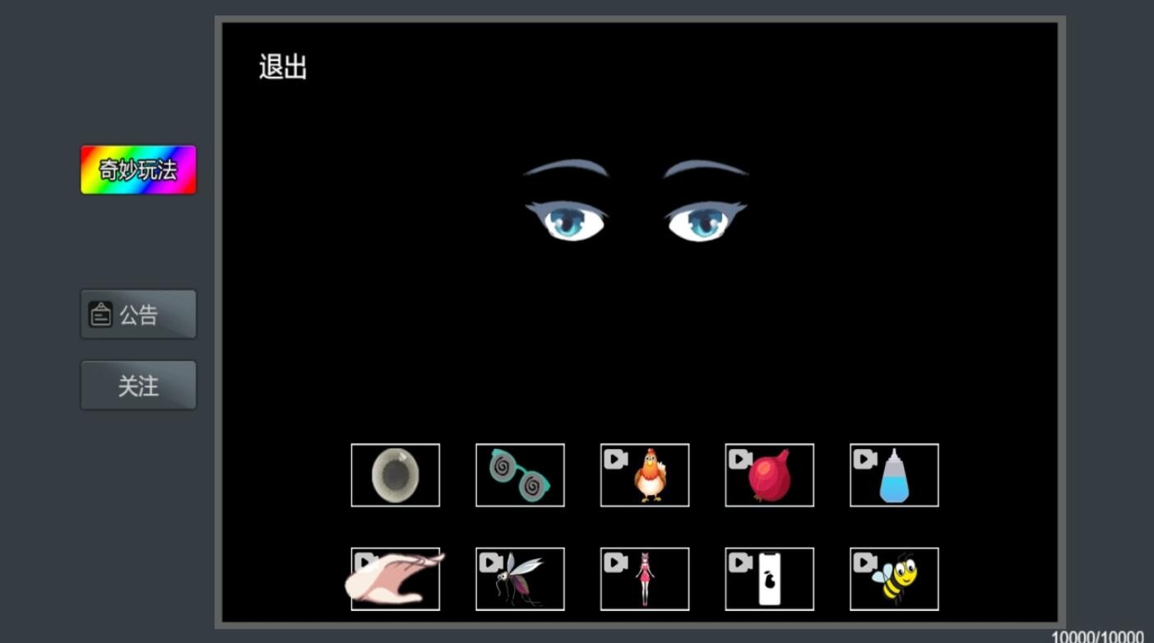Select the pointing hand item
Screen dimensions: 1154x643
395,579
